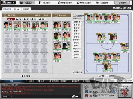Open the Trade Center menu
Viewport: 133px width, 99px height.
pos(84,3)
